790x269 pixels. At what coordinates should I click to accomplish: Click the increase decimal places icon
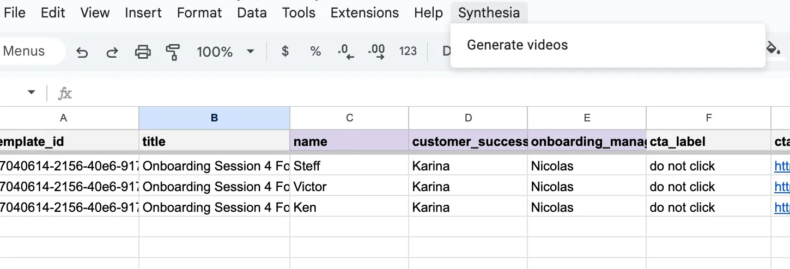(376, 51)
